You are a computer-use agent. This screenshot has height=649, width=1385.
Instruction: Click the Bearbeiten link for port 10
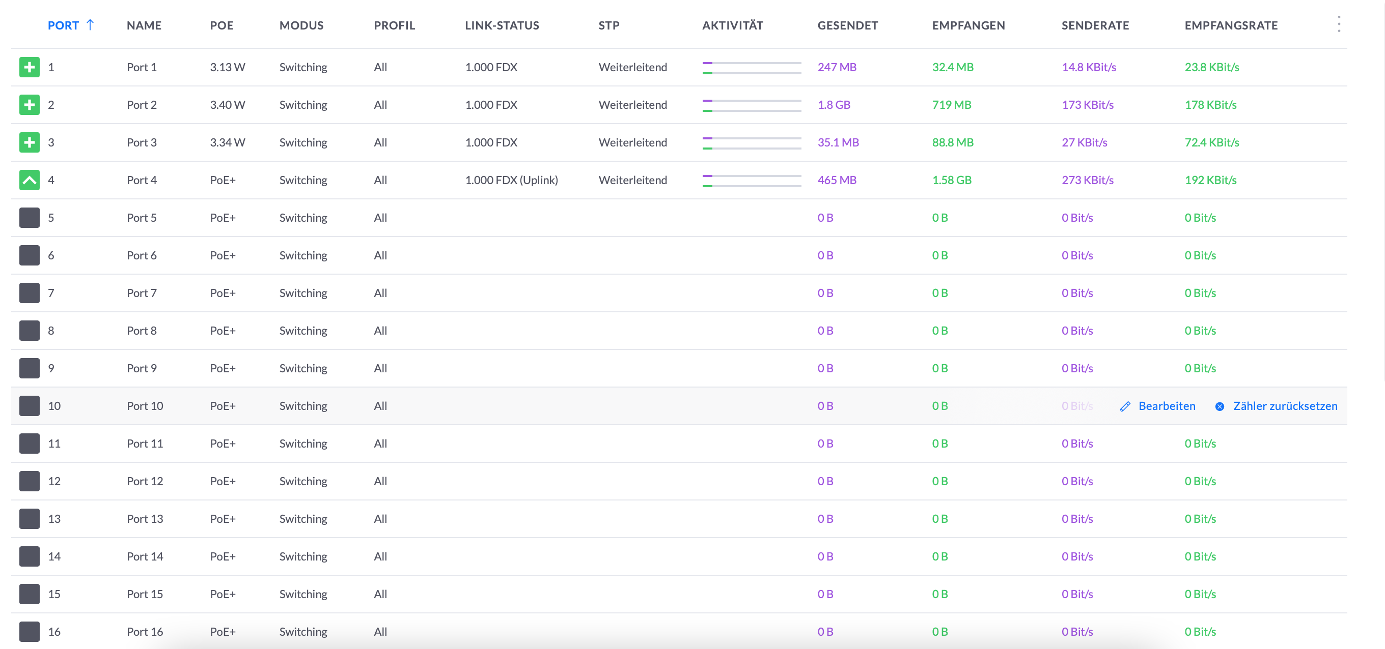pos(1167,406)
